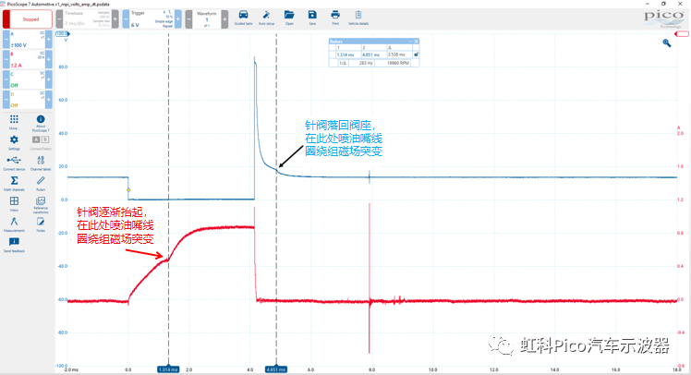The width and height of the screenshot is (691, 375).
Task: Open the Rulers tool in sidebar
Action: click(x=41, y=183)
